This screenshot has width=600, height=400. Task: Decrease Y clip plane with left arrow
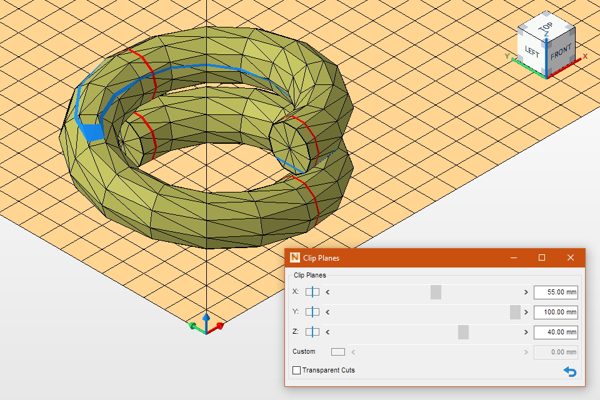(x=327, y=312)
